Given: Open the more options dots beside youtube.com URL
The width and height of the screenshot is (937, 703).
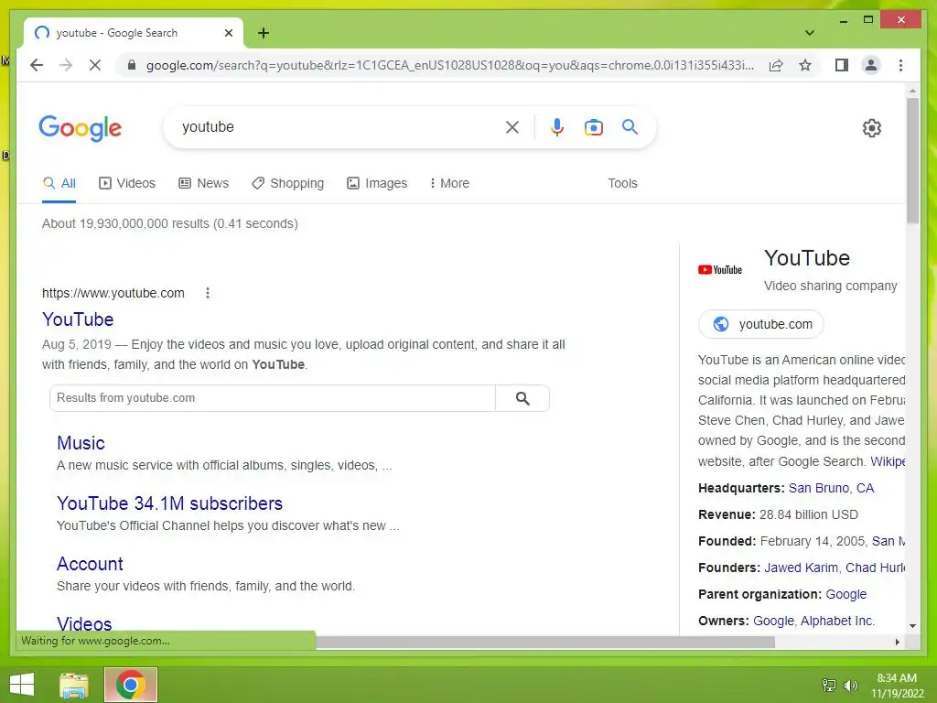Looking at the screenshot, I should pyautogui.click(x=208, y=293).
